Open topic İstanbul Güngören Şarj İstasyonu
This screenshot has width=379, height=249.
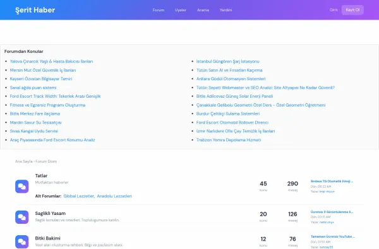point(227,62)
